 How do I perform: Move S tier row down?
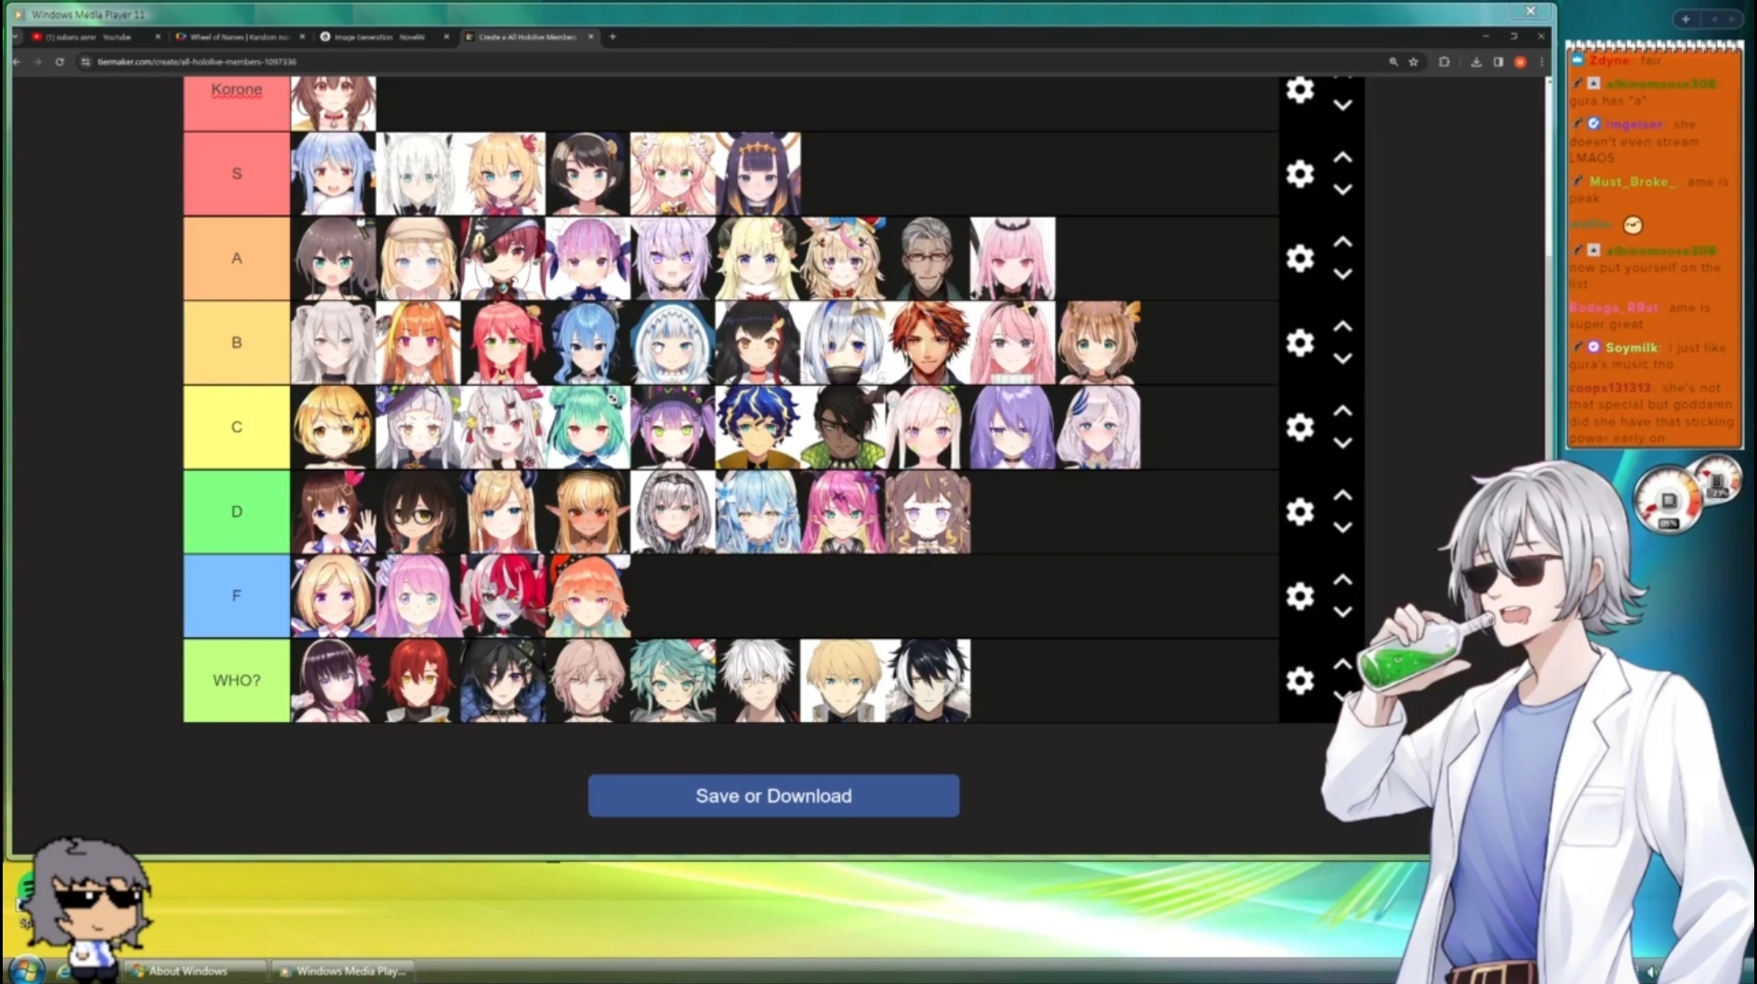pos(1343,190)
